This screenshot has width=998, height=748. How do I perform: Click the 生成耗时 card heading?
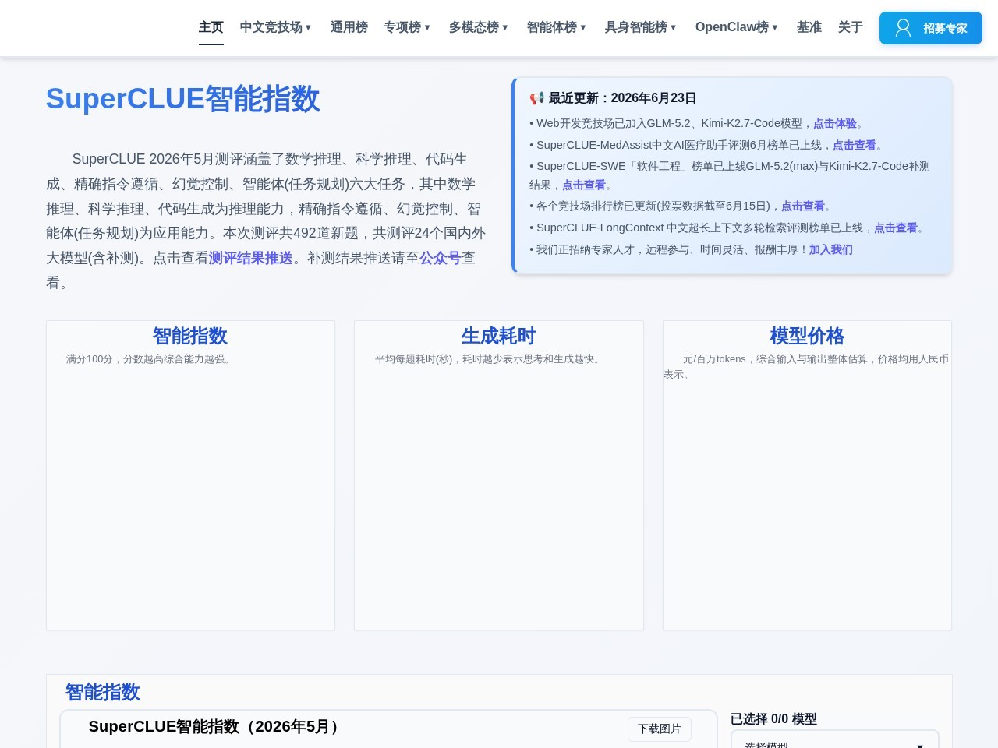(x=499, y=336)
